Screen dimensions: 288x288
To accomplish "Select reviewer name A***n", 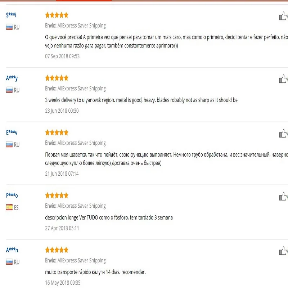I will coord(12,249).
